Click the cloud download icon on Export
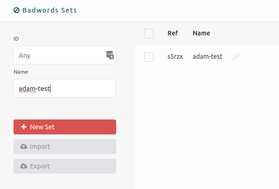 tap(24, 166)
